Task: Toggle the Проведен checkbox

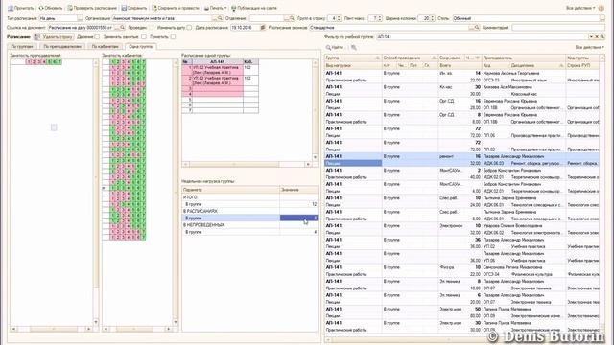Action: click(152, 28)
